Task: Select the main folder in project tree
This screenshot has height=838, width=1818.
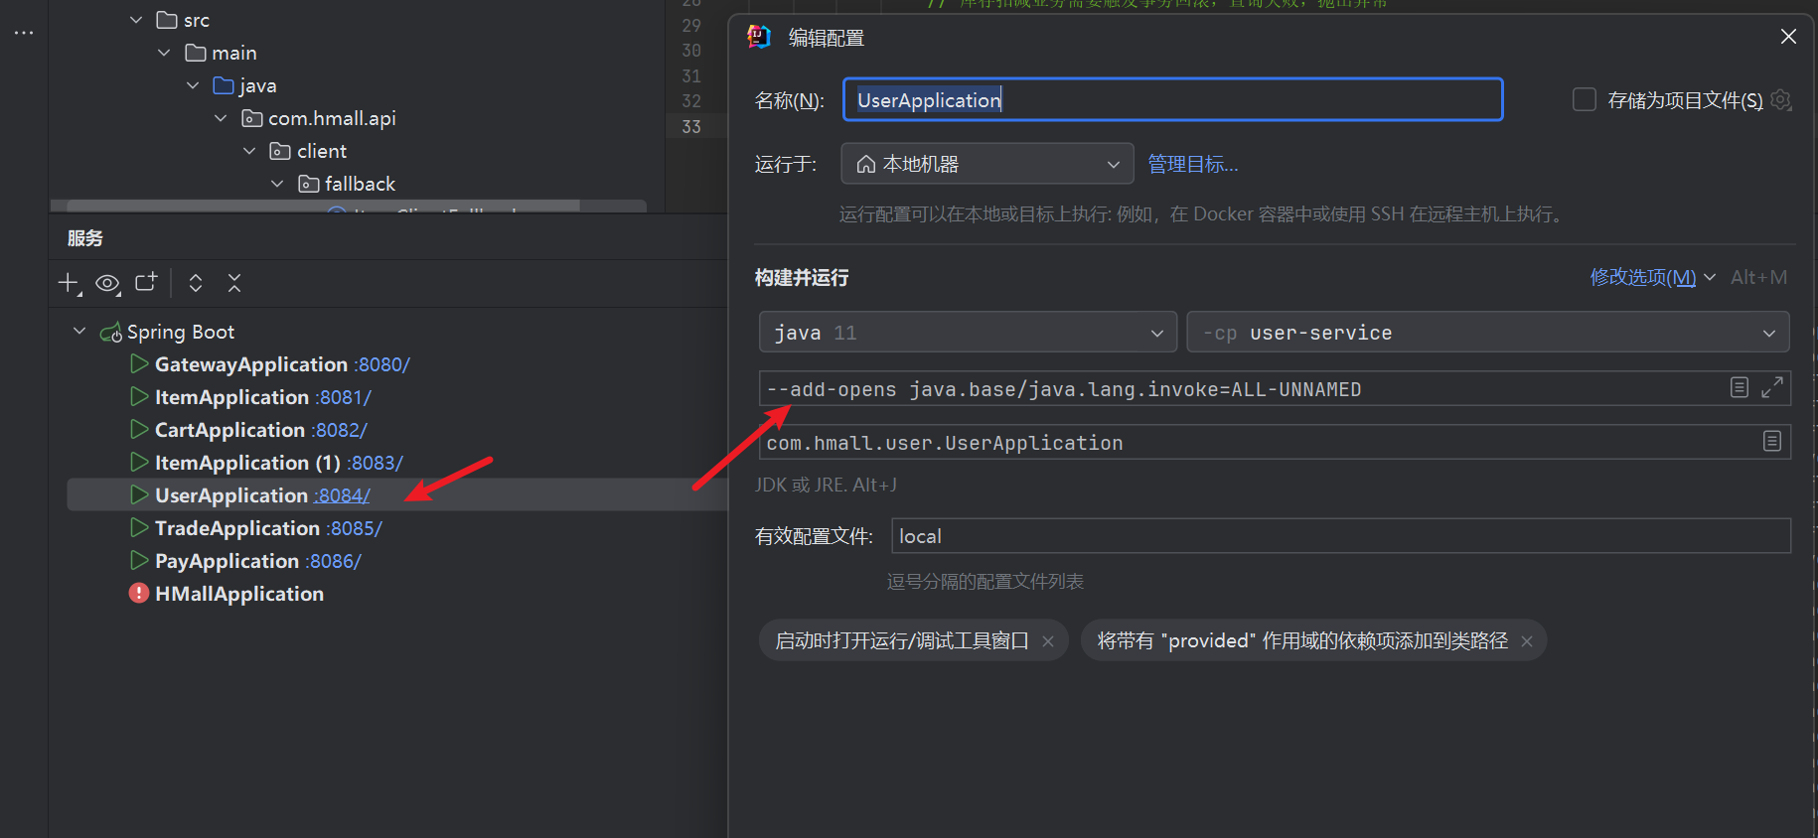Action: click(234, 53)
